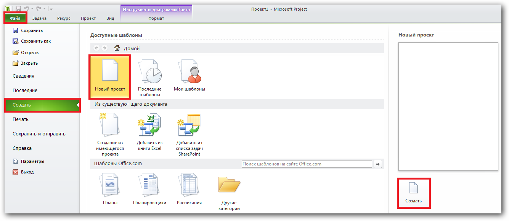Open the Customize Quick Access Toolbar dropdown
The width and height of the screenshot is (509, 221).
coord(51,9)
